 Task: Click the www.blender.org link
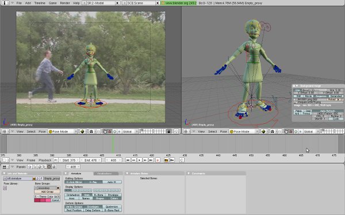[179, 3]
